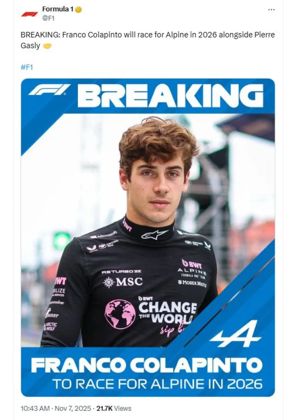Click the red F1 profile avatar
297x420 pixels.
(30, 14)
